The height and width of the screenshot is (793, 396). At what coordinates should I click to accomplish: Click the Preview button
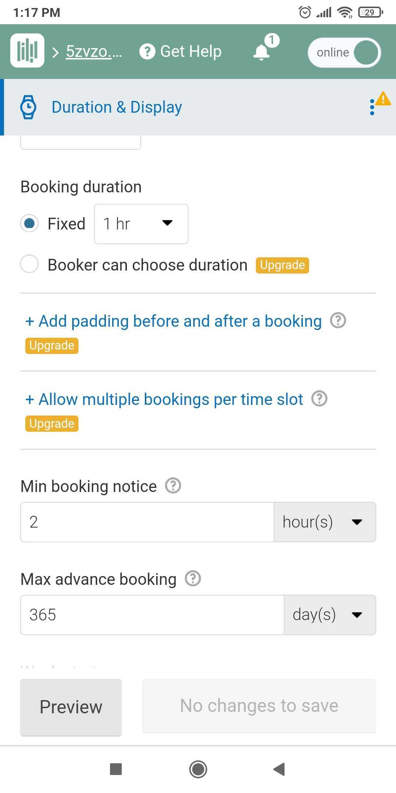[x=71, y=707]
